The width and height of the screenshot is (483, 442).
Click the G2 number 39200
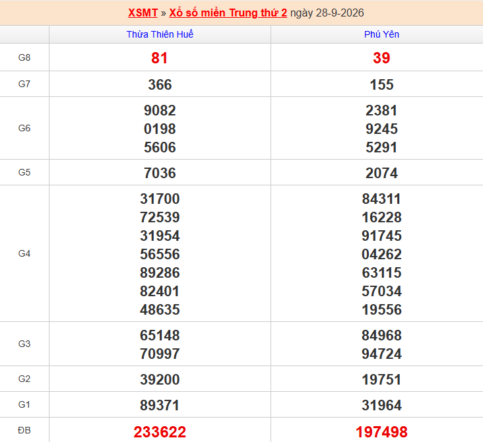click(160, 380)
